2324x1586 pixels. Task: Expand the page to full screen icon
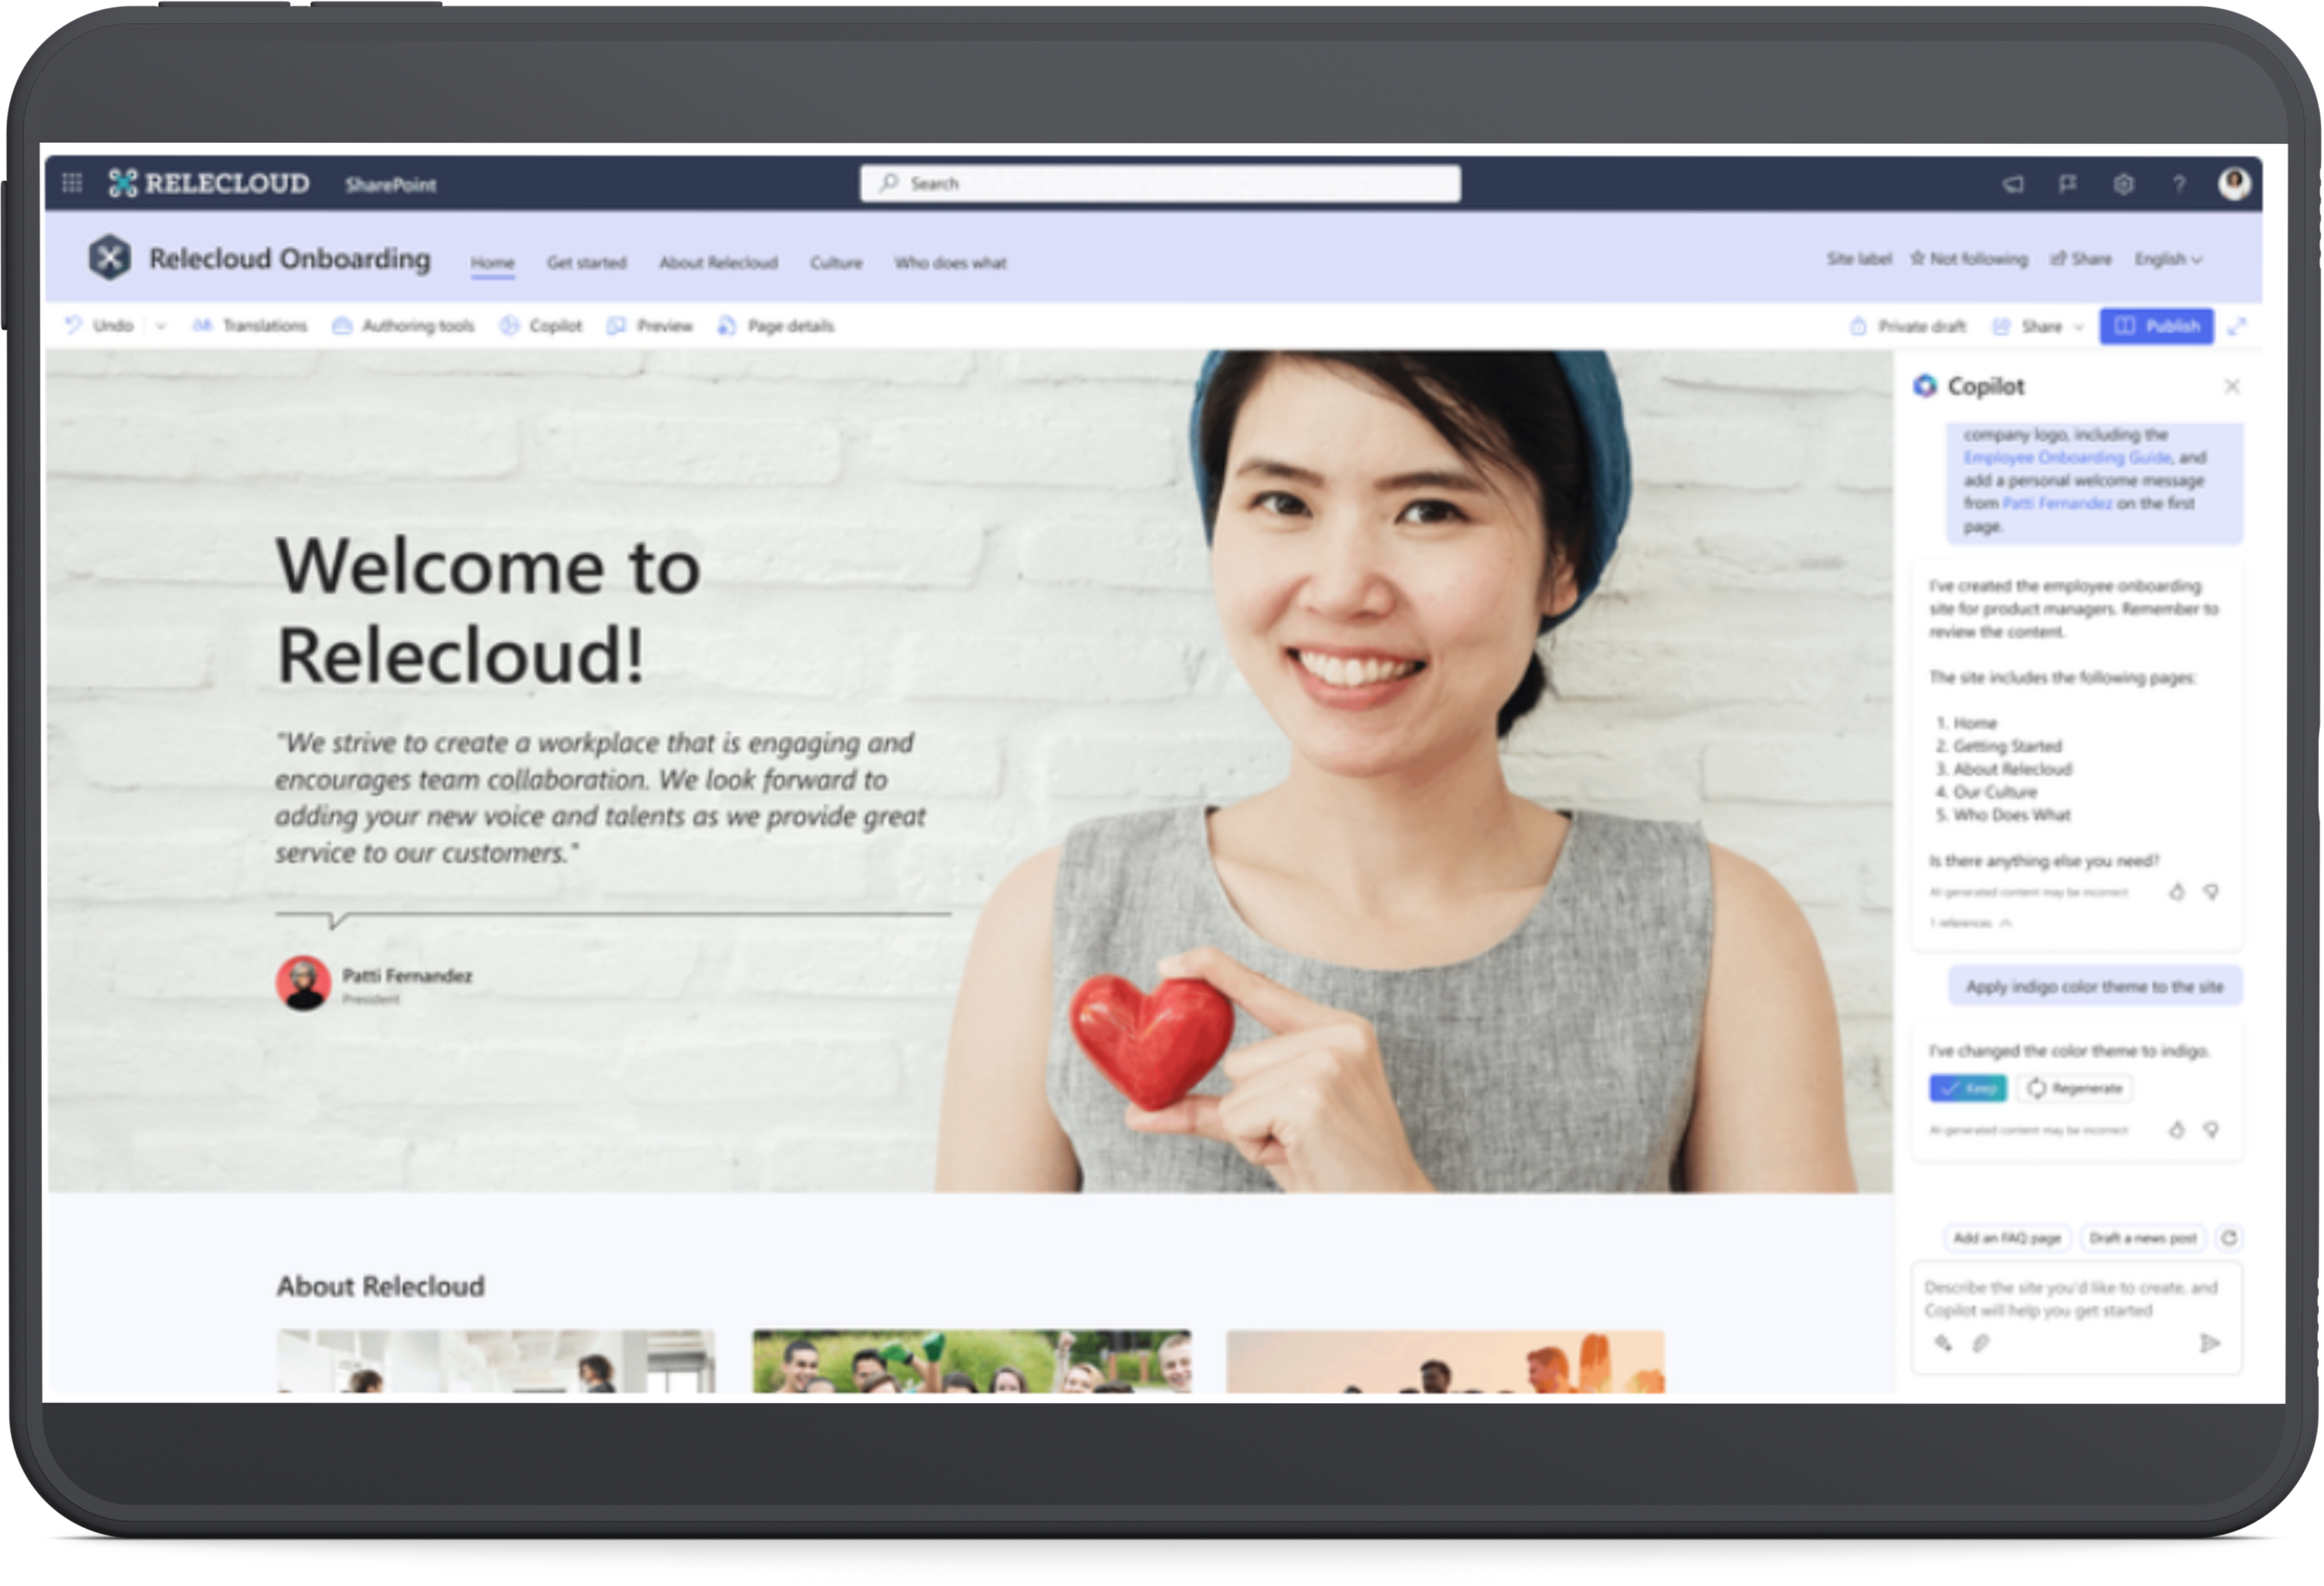2237,326
